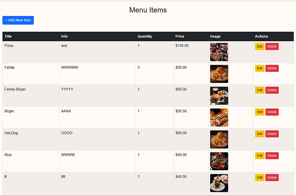
Task: Select the Family-Birger food thumbnail
Action: point(219,96)
